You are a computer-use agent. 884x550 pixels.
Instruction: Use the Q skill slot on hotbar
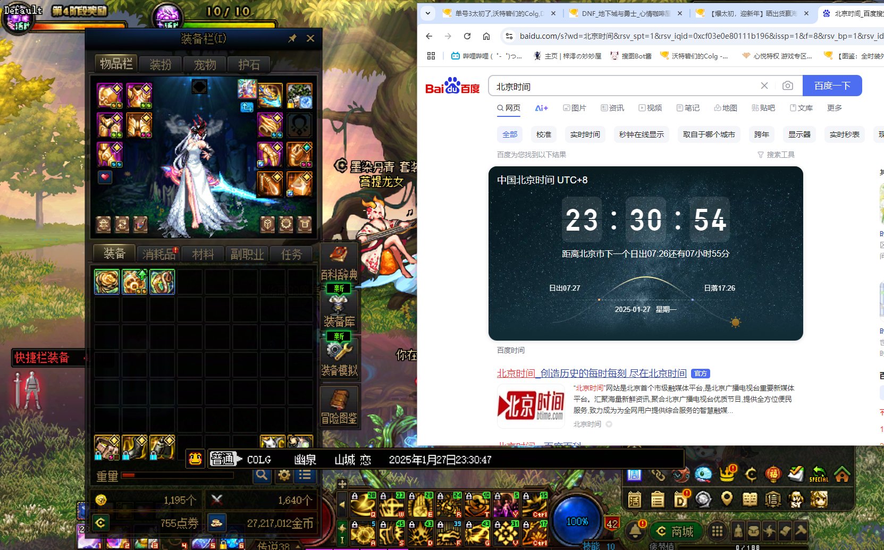pyautogui.click(x=364, y=505)
